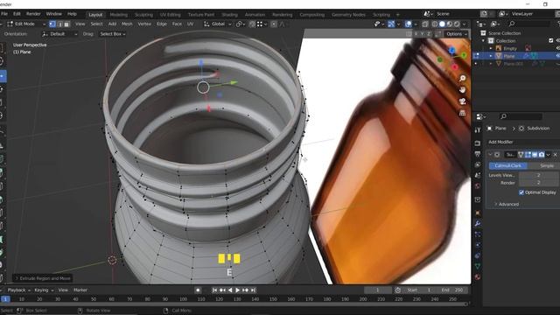
Task: Click the play animation button
Action: point(237,290)
